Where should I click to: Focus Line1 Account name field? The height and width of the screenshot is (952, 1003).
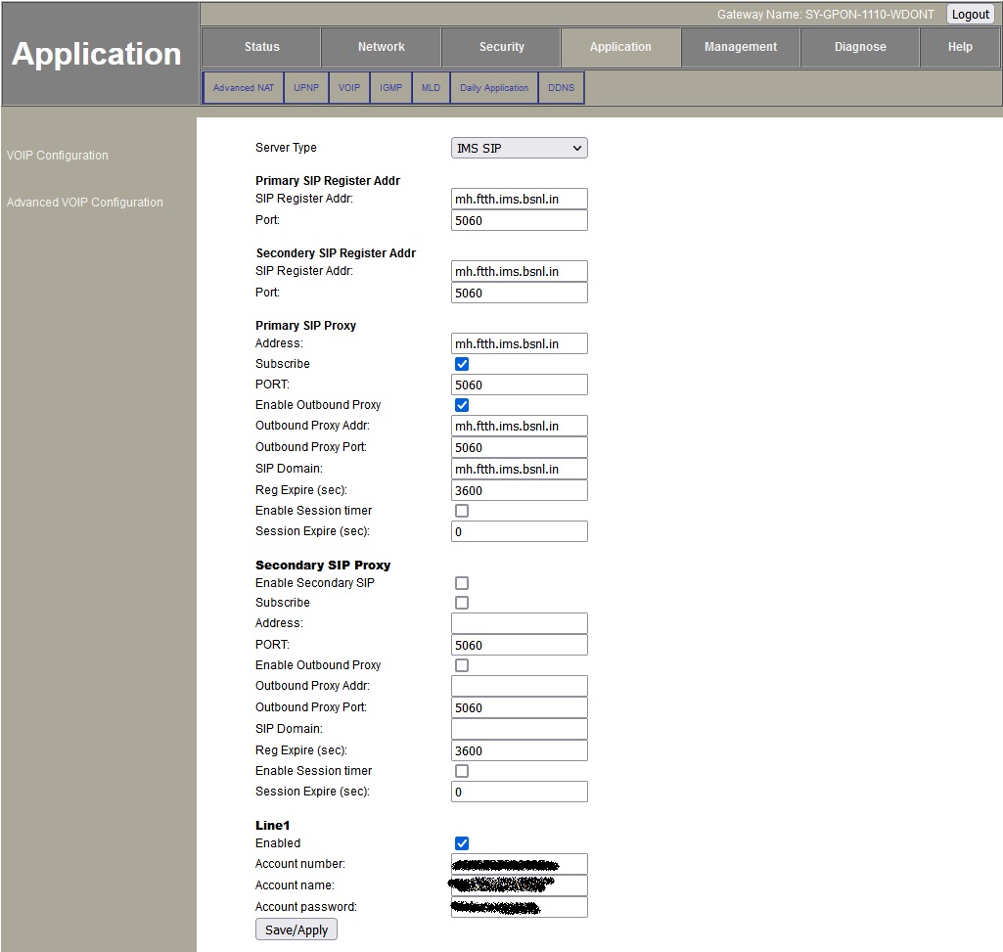coord(519,885)
